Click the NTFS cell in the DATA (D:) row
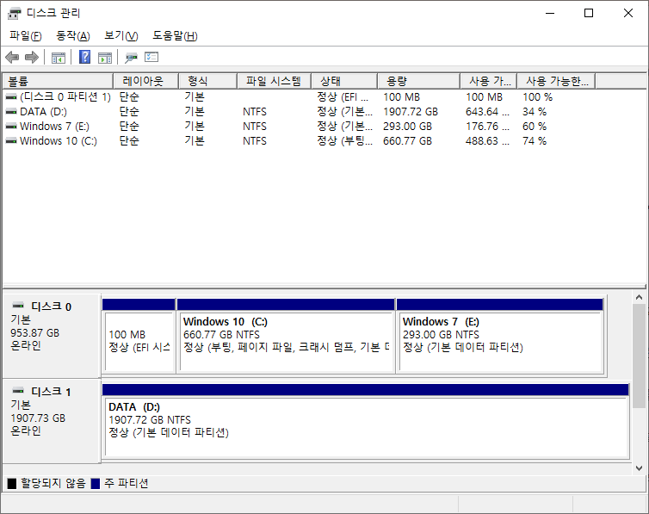649x514 pixels. click(x=255, y=112)
